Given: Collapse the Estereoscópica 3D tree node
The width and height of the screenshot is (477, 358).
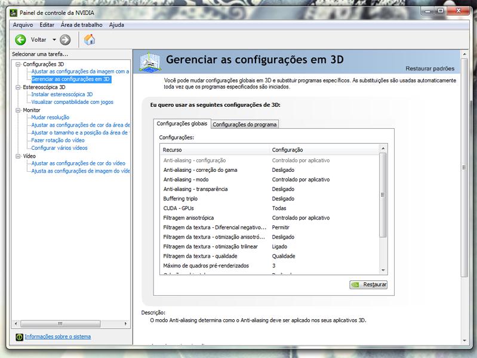Looking at the screenshot, I should click(x=18, y=87).
